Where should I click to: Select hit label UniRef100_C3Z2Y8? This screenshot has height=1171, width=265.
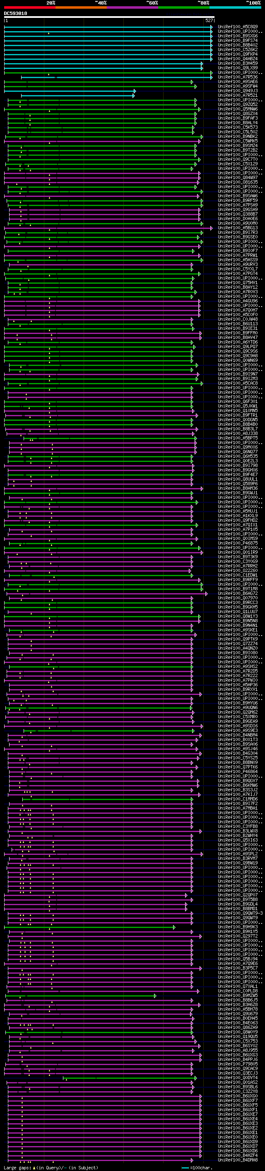238,1091
